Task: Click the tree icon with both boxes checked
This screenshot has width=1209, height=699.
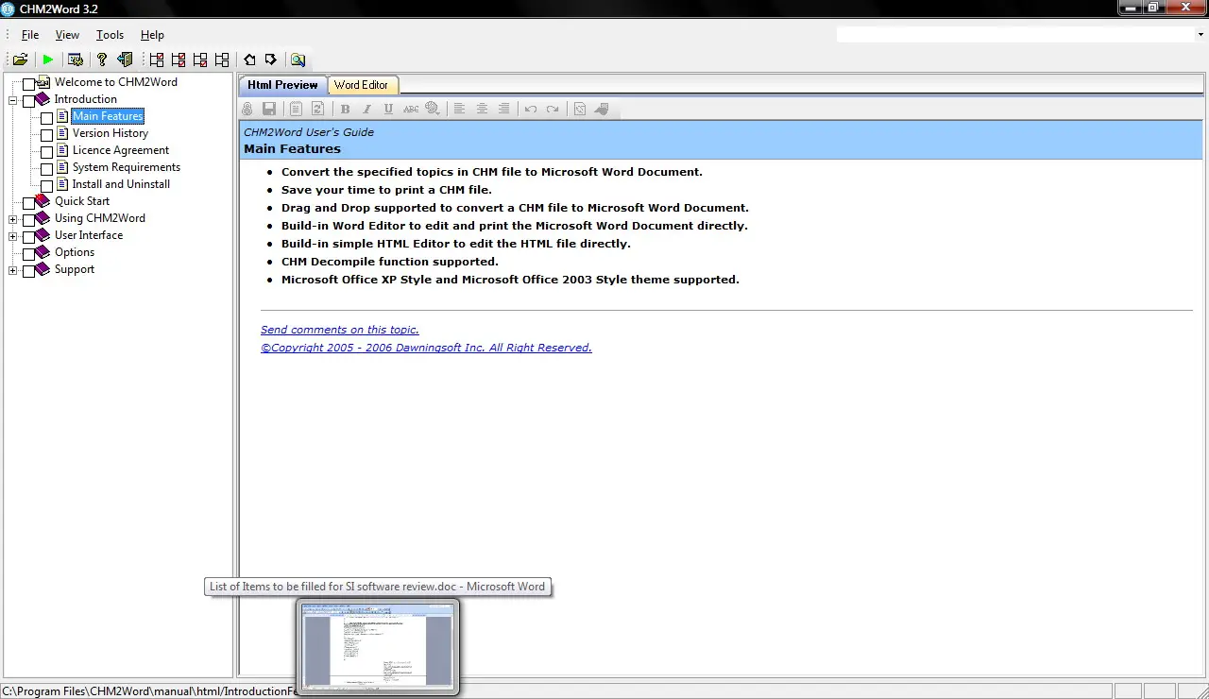Action: pyautogui.click(x=179, y=60)
